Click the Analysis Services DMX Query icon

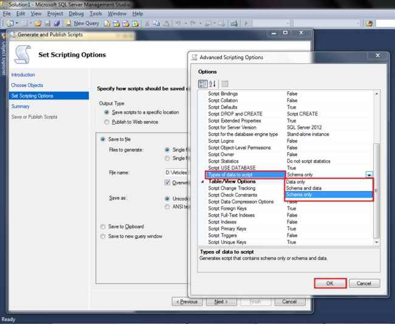coord(126,24)
